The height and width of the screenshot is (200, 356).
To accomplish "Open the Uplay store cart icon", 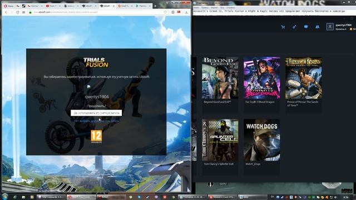I will (283, 27).
